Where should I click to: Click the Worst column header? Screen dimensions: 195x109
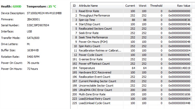[142, 6]
